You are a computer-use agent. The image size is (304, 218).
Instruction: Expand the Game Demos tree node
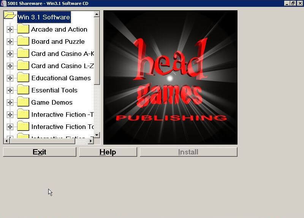click(10, 102)
